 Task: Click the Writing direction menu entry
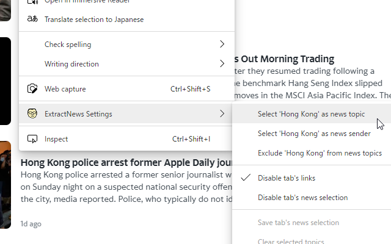click(71, 64)
